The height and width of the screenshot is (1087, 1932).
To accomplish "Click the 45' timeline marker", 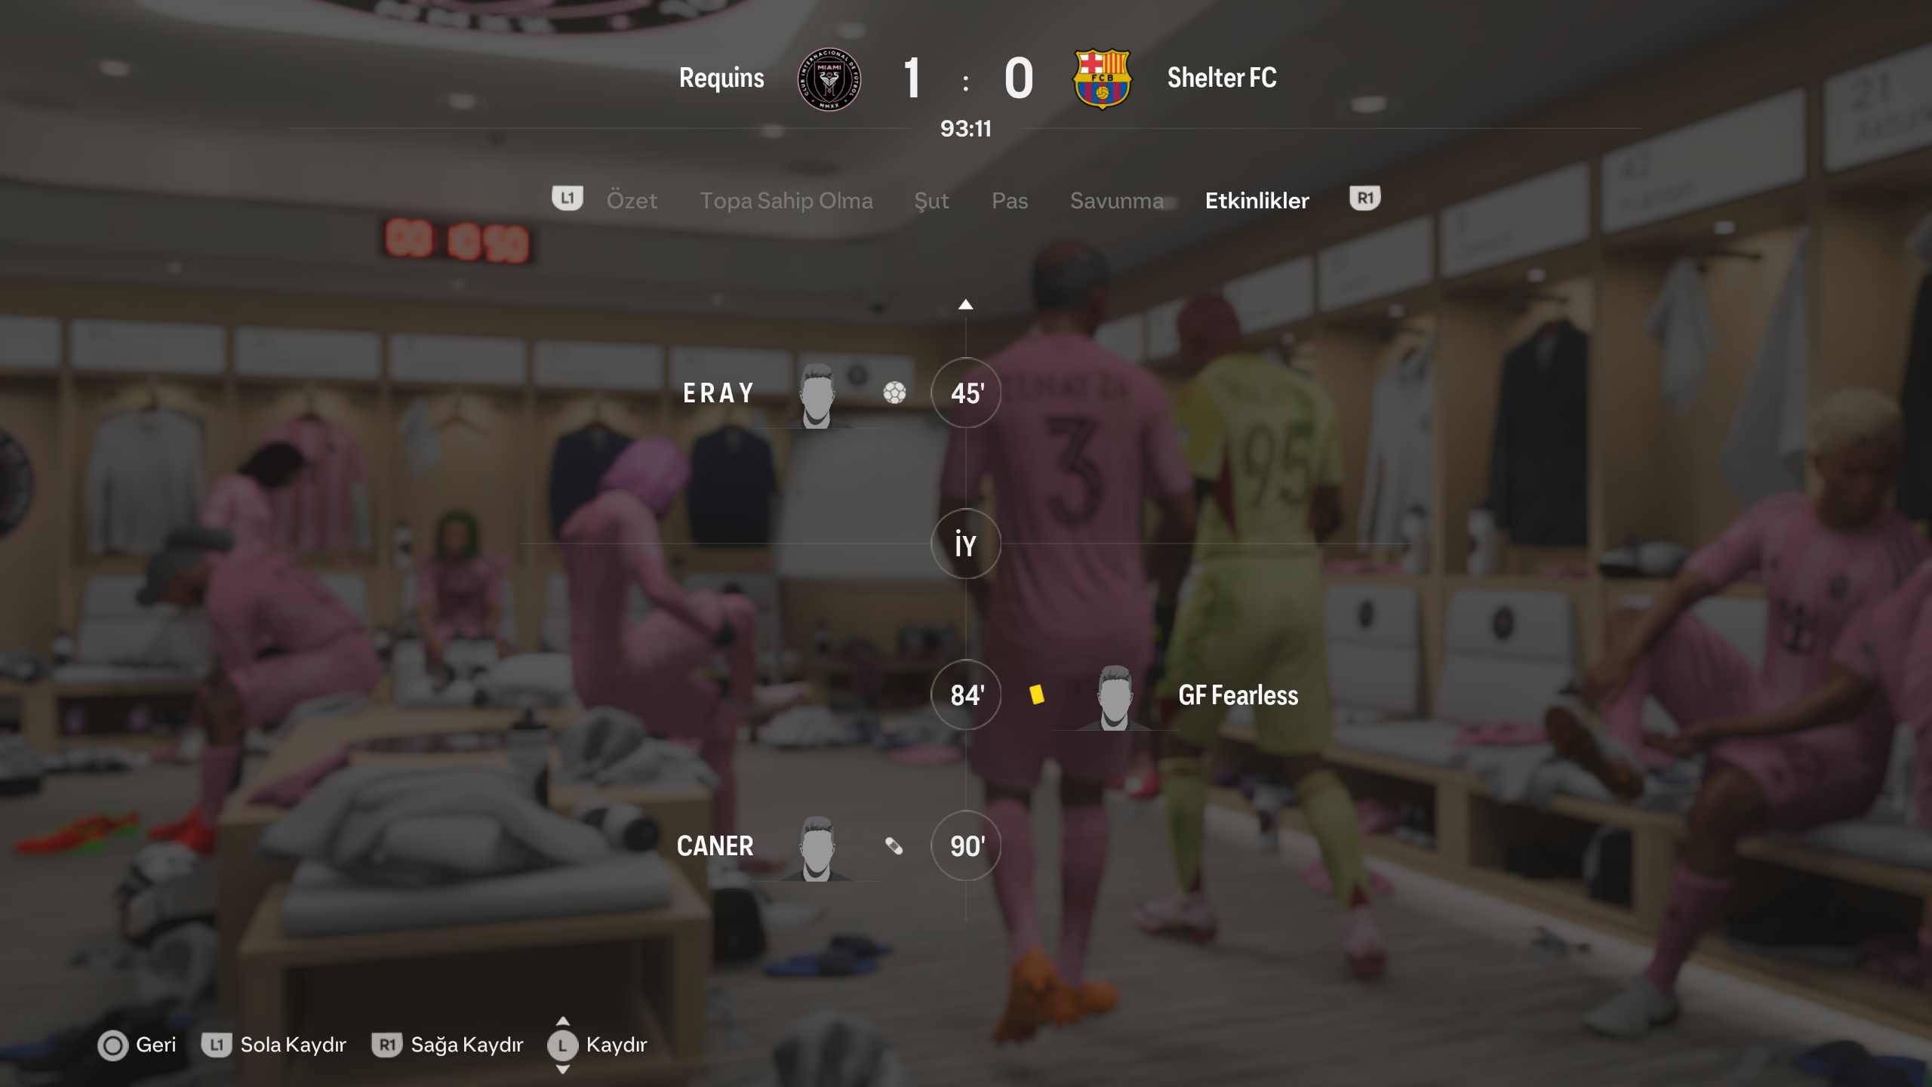I will click(966, 393).
